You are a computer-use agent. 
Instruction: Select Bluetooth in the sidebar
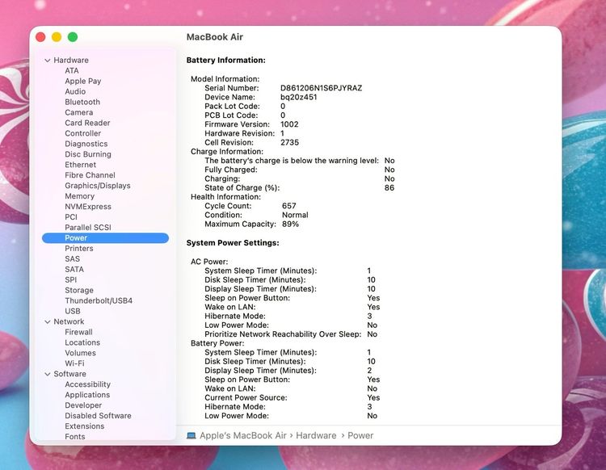(82, 102)
